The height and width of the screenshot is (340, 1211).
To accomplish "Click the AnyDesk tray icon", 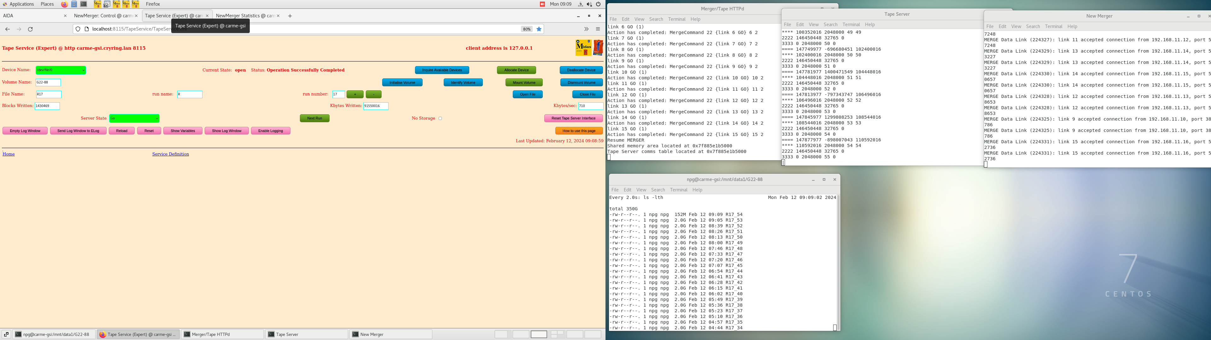I will click(x=542, y=4).
